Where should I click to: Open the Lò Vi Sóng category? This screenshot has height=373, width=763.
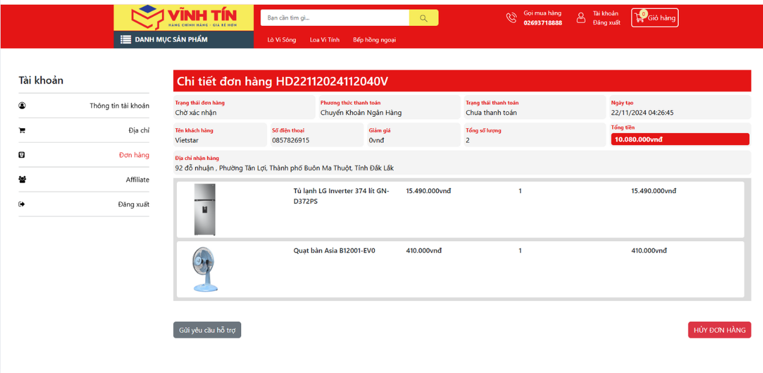coord(282,40)
